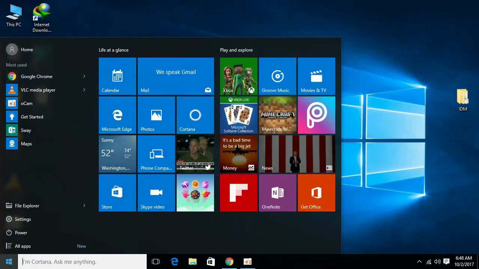Viewport: 479px width, 269px height.
Task: Open the Mail tile
Action: (x=176, y=76)
